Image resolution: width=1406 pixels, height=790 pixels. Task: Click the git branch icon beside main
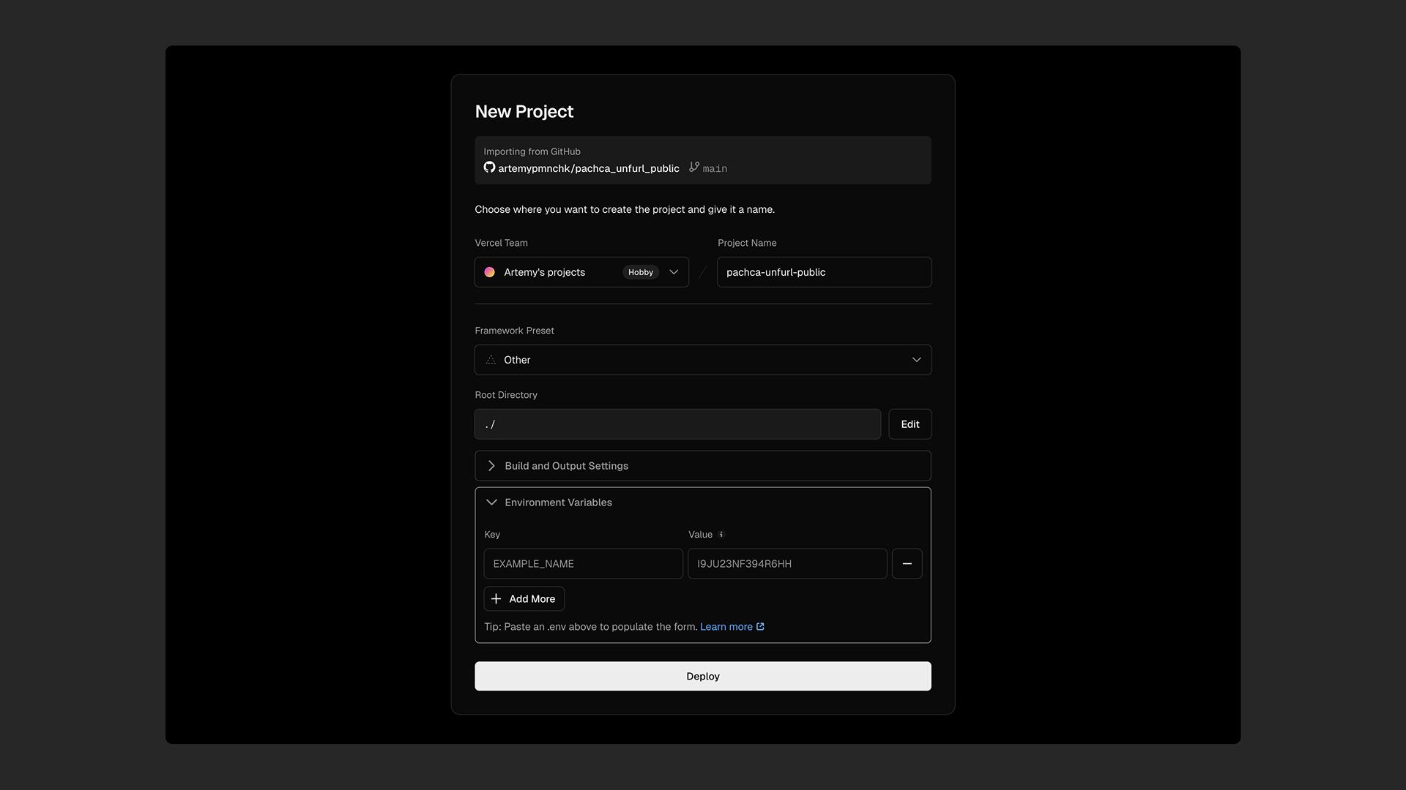pyautogui.click(x=694, y=168)
